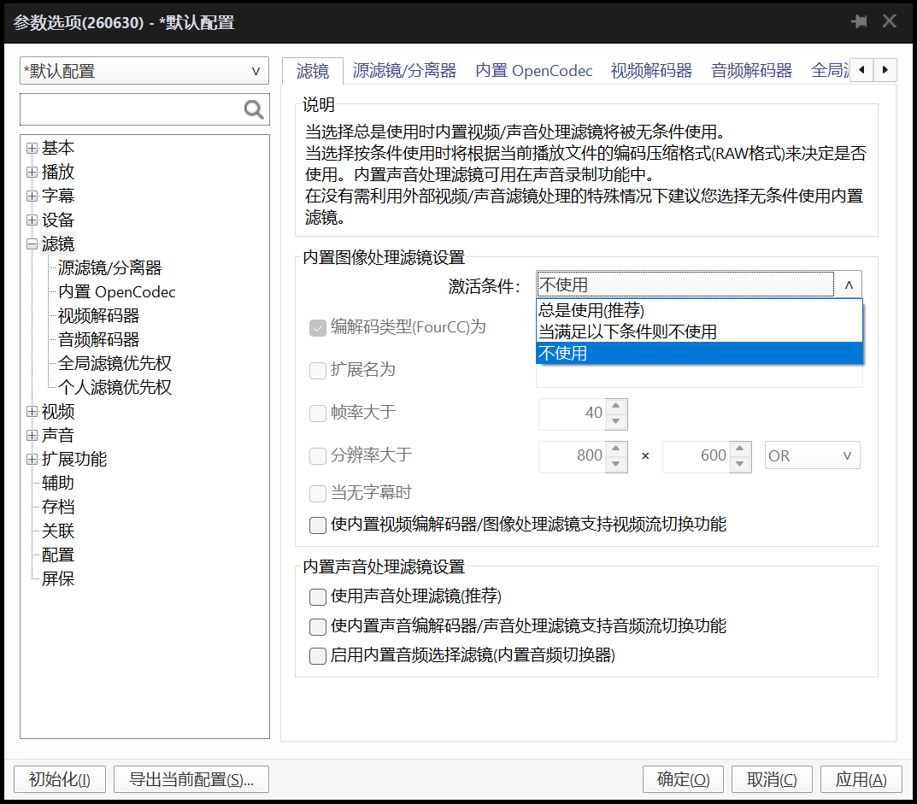Select 全局滤镜优先权 in the tree

[115, 363]
